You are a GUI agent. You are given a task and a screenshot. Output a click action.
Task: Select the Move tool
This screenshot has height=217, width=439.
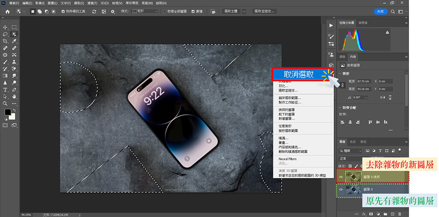click(x=6, y=27)
